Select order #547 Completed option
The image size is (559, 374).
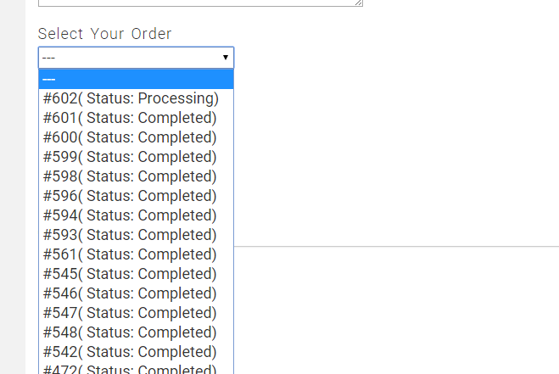click(x=130, y=313)
